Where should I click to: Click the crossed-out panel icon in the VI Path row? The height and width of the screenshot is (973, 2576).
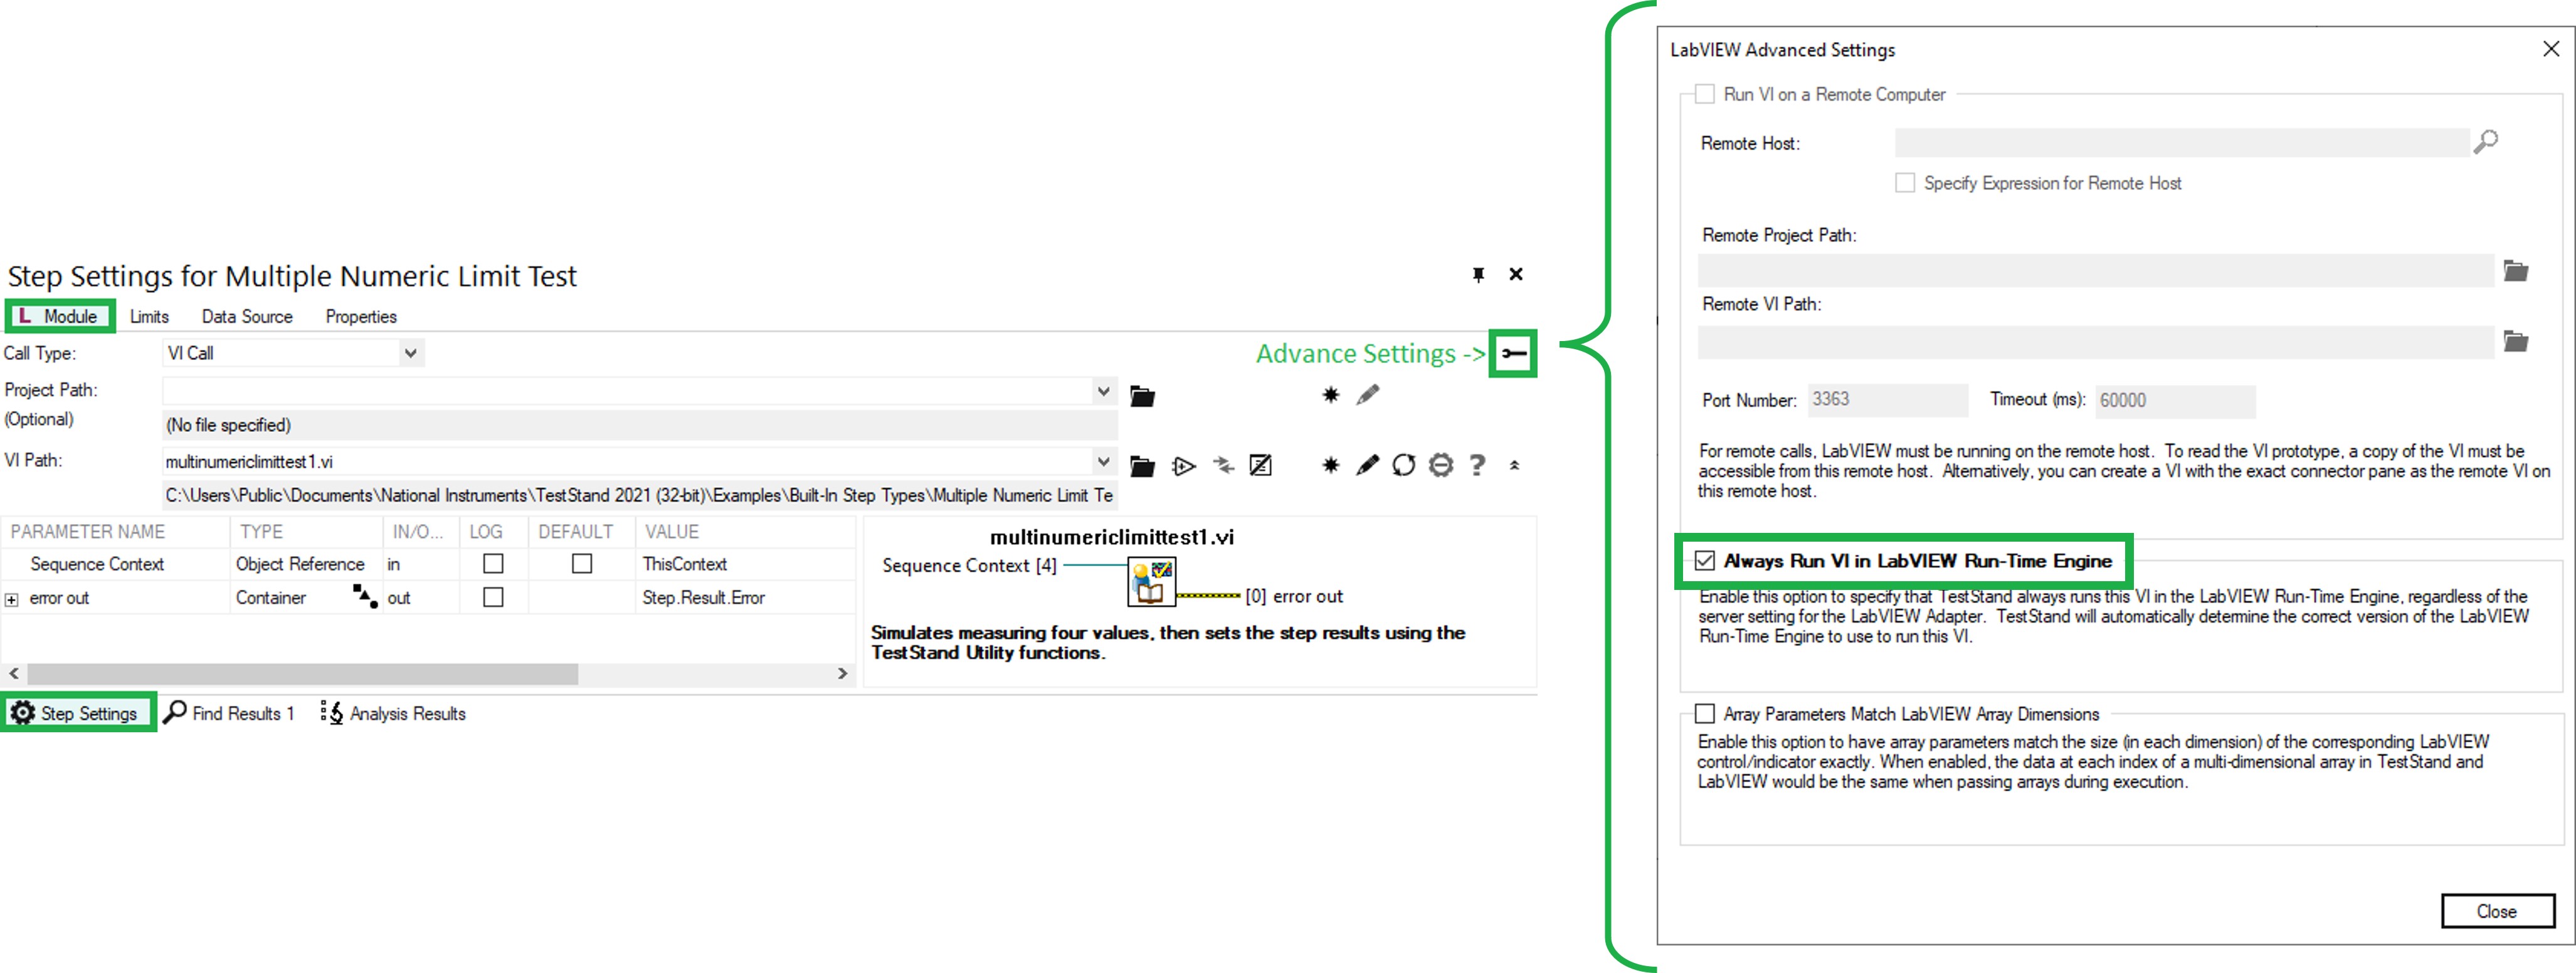click(1261, 465)
